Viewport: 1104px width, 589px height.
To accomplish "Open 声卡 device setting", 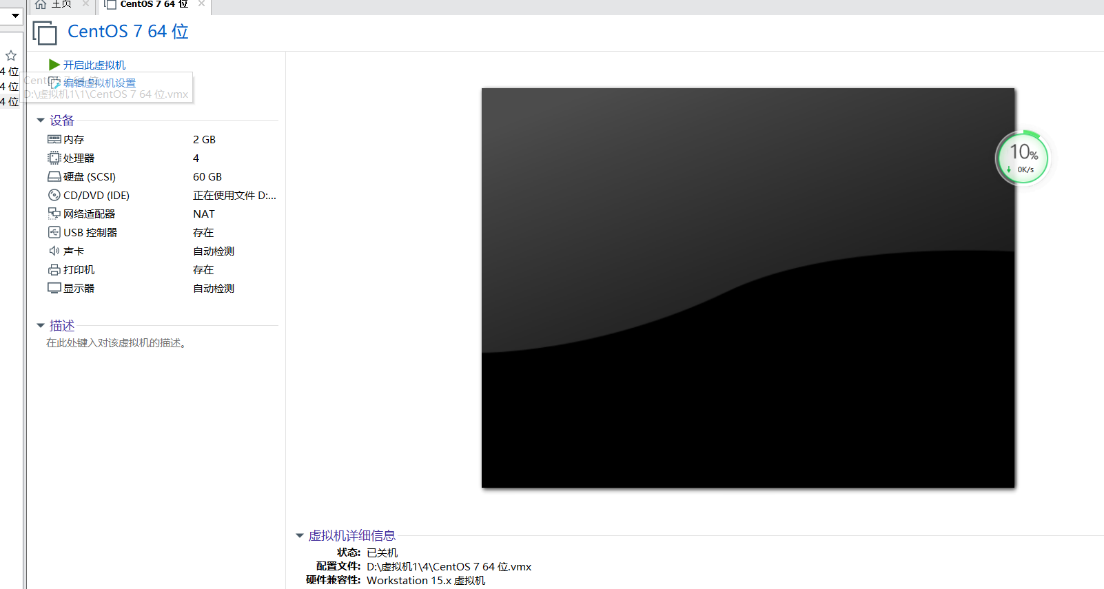I will (74, 251).
